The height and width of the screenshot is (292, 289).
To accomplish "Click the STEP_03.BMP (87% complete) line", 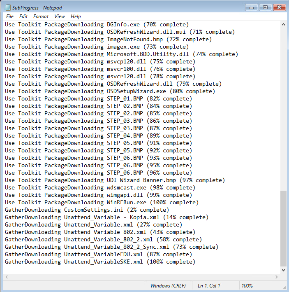I will pyautogui.click(x=99, y=128).
